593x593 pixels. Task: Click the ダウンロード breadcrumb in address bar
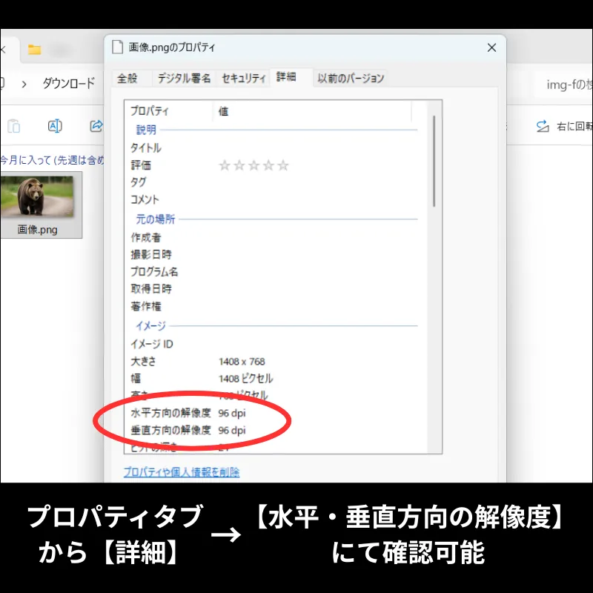68,83
